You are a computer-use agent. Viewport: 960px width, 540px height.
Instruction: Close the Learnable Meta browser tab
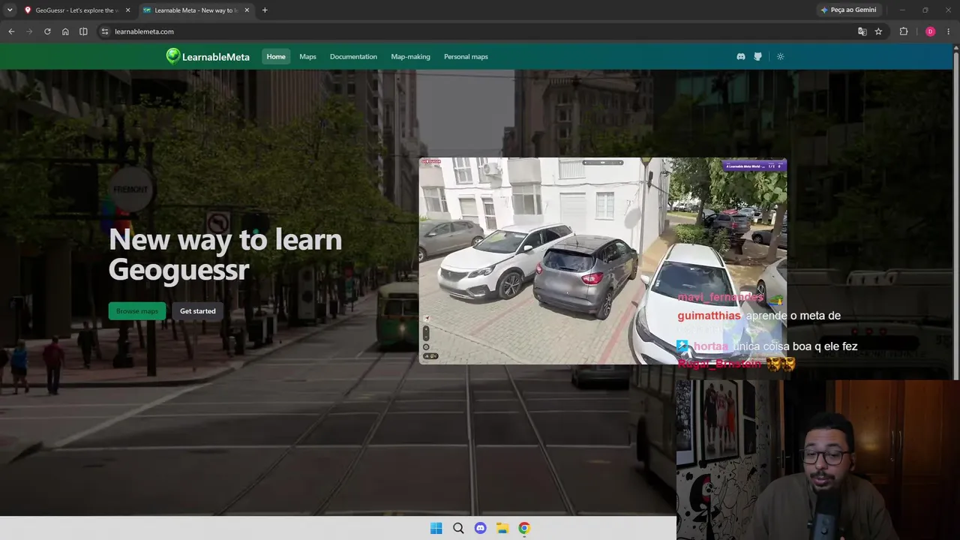coord(247,10)
